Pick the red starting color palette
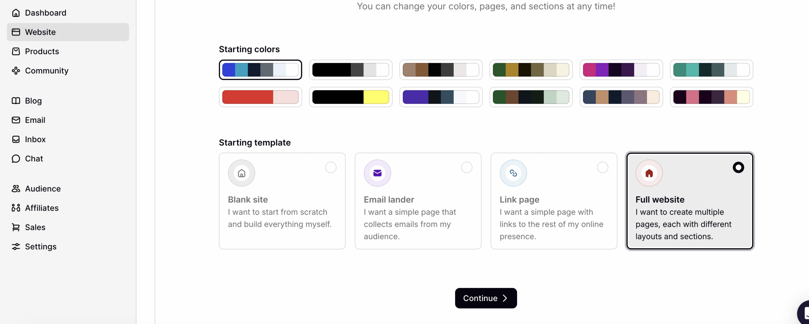This screenshot has width=809, height=324. 260,97
